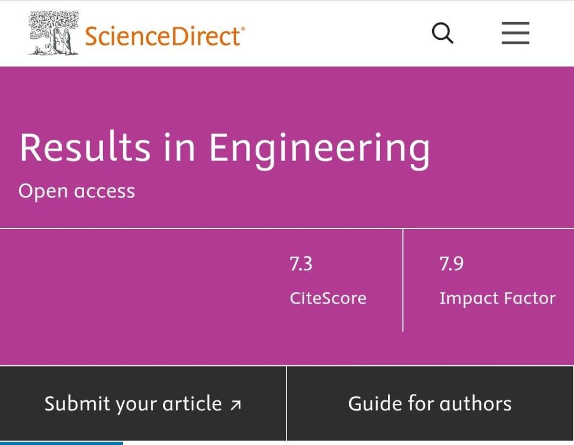Click the Impact Factor metric label
This screenshot has height=445, width=574.
(497, 298)
